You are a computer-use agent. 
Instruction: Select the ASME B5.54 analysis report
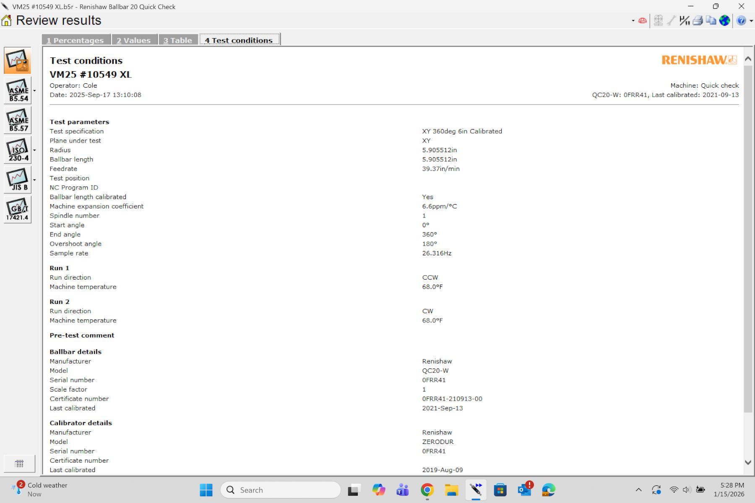pyautogui.click(x=18, y=91)
